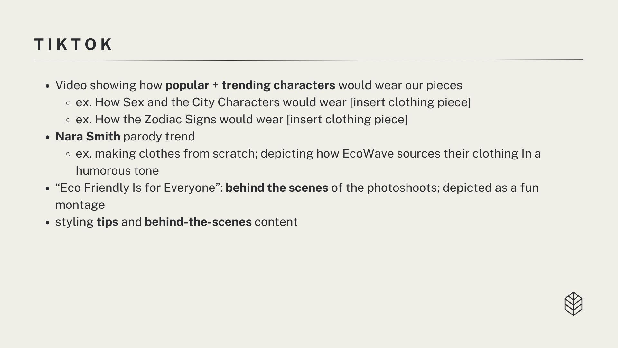Click the leaf logo icon
This screenshot has height=348, width=618.
coord(573,304)
